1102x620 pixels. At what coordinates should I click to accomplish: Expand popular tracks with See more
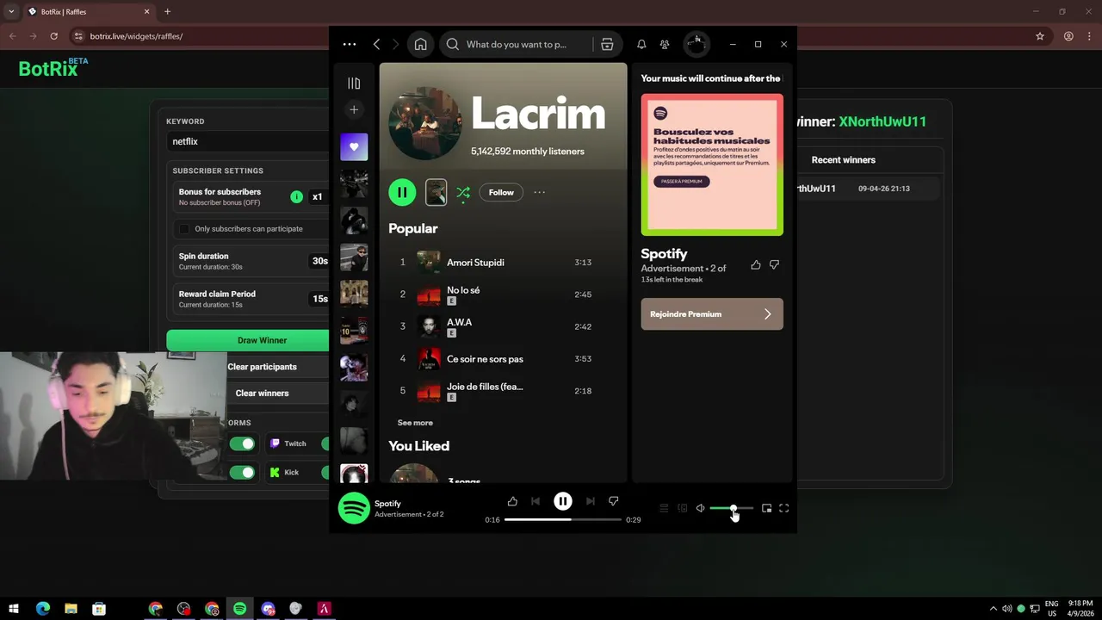coord(415,423)
